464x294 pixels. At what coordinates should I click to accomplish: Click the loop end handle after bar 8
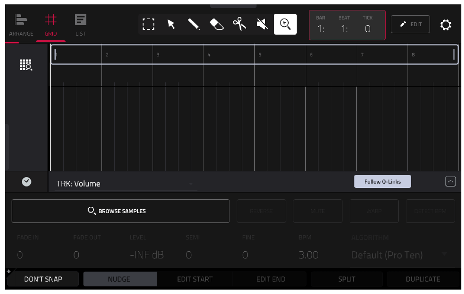454,54
